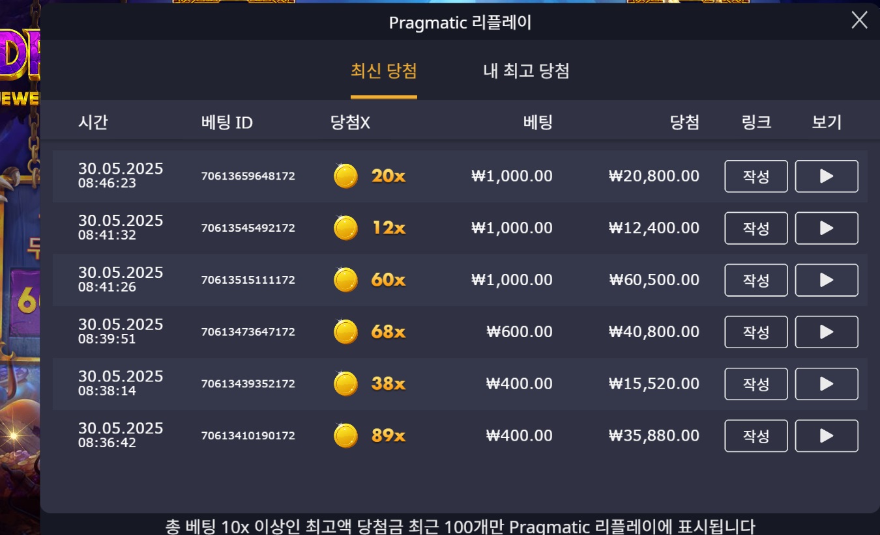Play replay from 08:38:14
Image resolution: width=880 pixels, height=535 pixels.
827,384
